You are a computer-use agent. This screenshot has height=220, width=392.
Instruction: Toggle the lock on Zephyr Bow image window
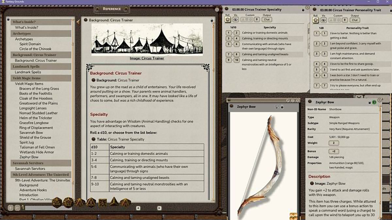pyautogui.click(x=282, y=107)
